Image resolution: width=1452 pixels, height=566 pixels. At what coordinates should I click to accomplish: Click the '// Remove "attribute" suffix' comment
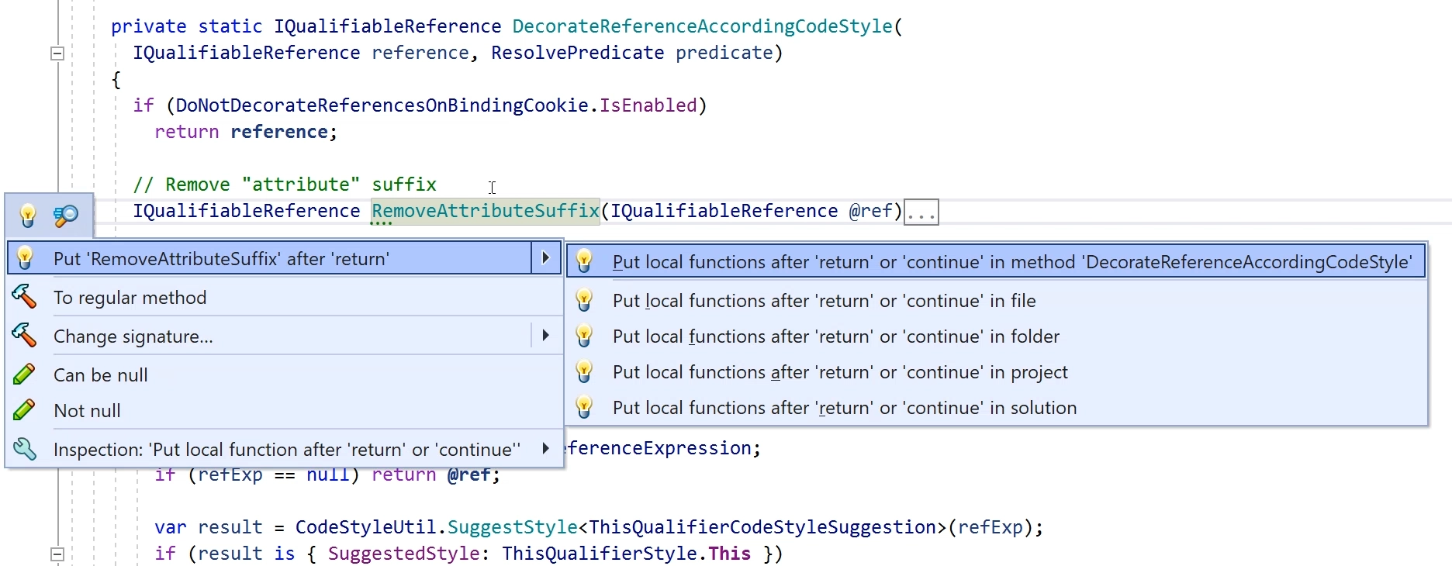click(x=285, y=185)
